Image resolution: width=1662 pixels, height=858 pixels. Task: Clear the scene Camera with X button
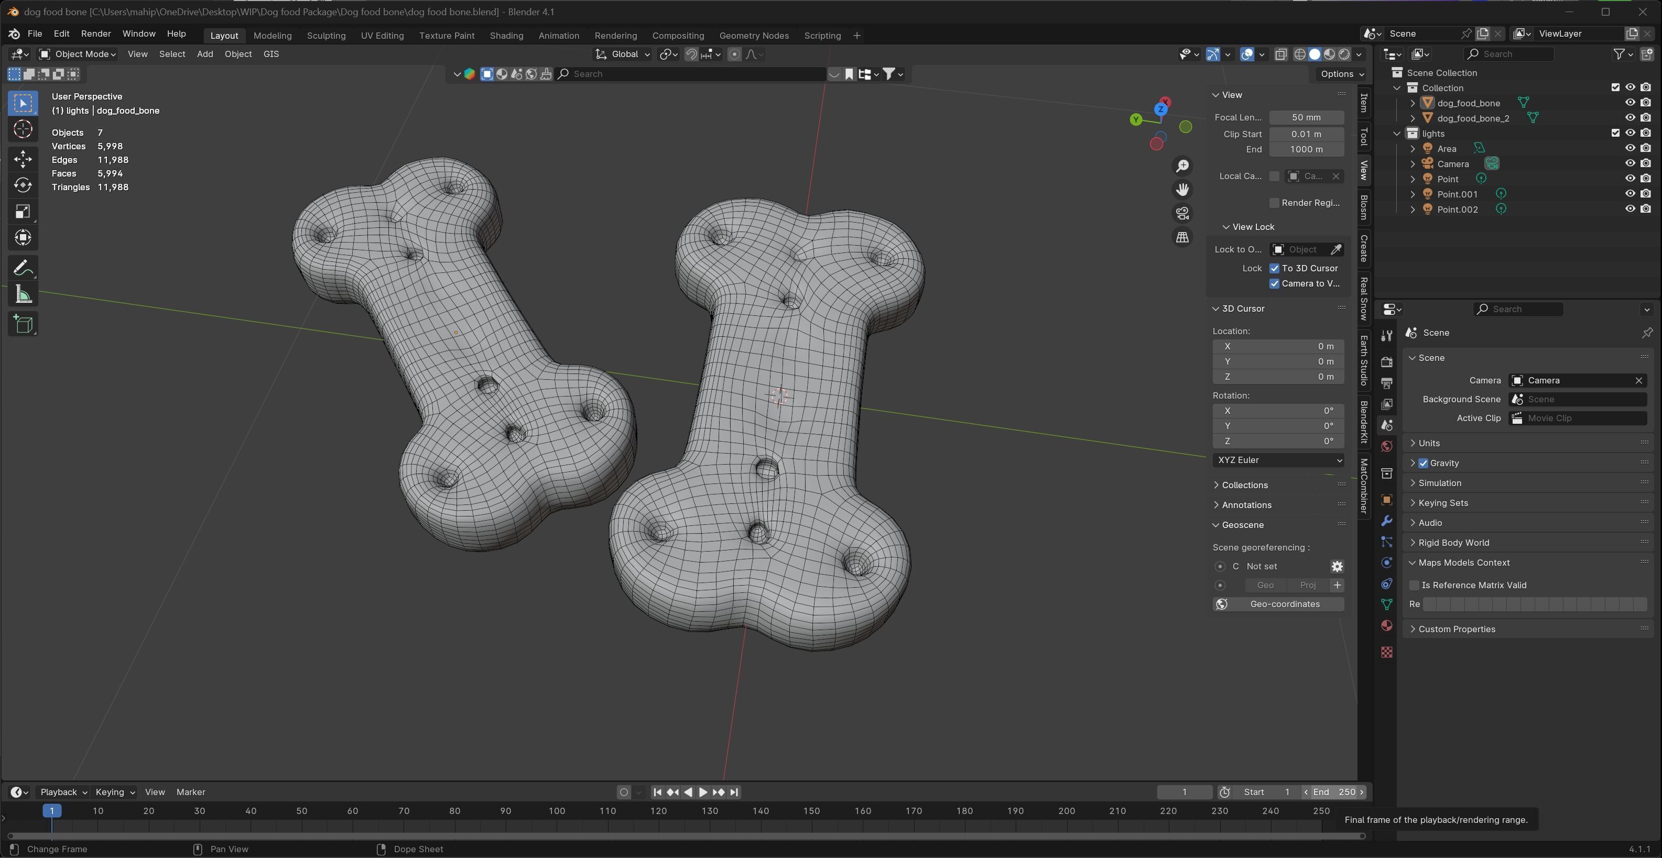(1638, 380)
